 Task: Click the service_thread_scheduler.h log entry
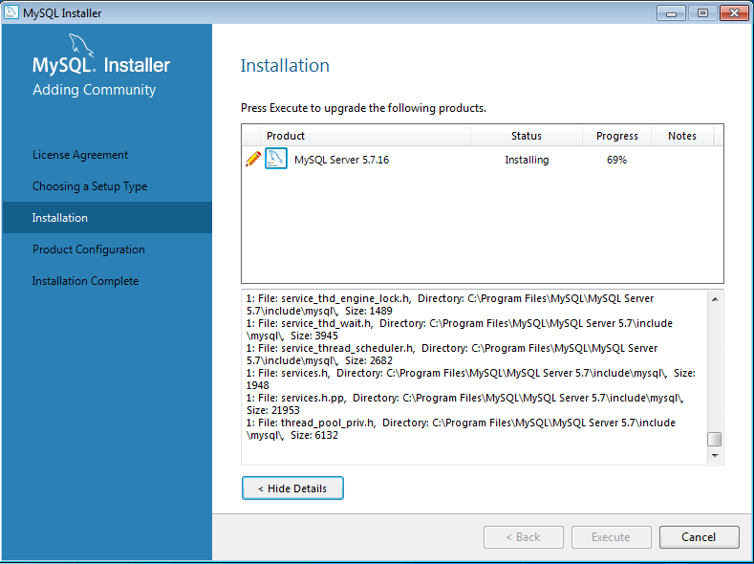click(x=452, y=355)
